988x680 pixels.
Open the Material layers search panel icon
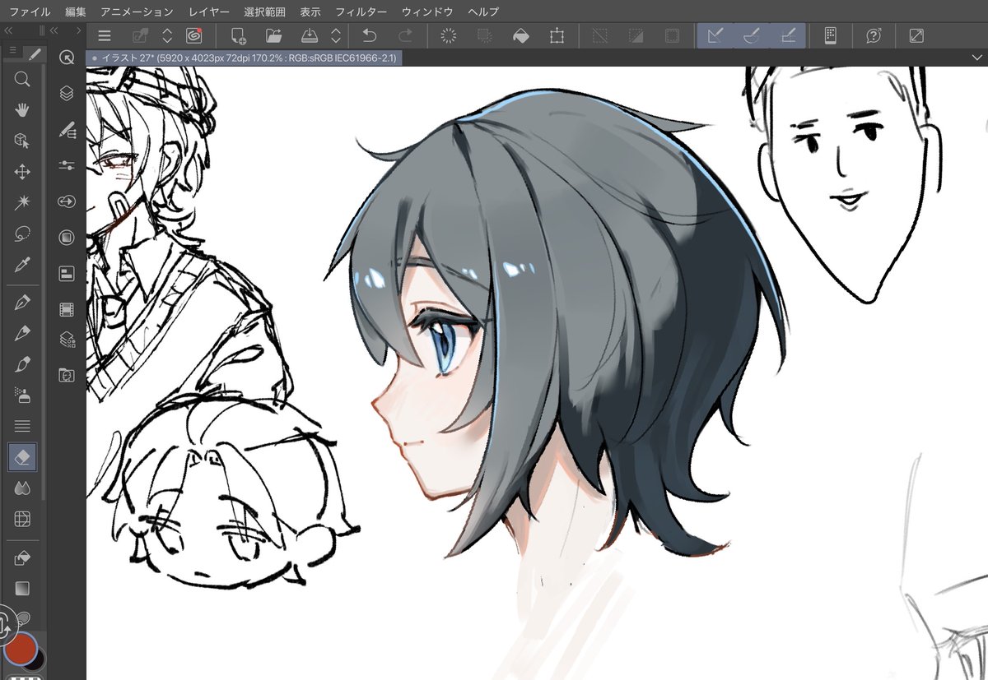(x=67, y=339)
